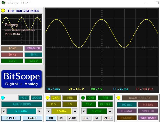Increase timebase with right arrow

pyautogui.click(x=39, y=111)
